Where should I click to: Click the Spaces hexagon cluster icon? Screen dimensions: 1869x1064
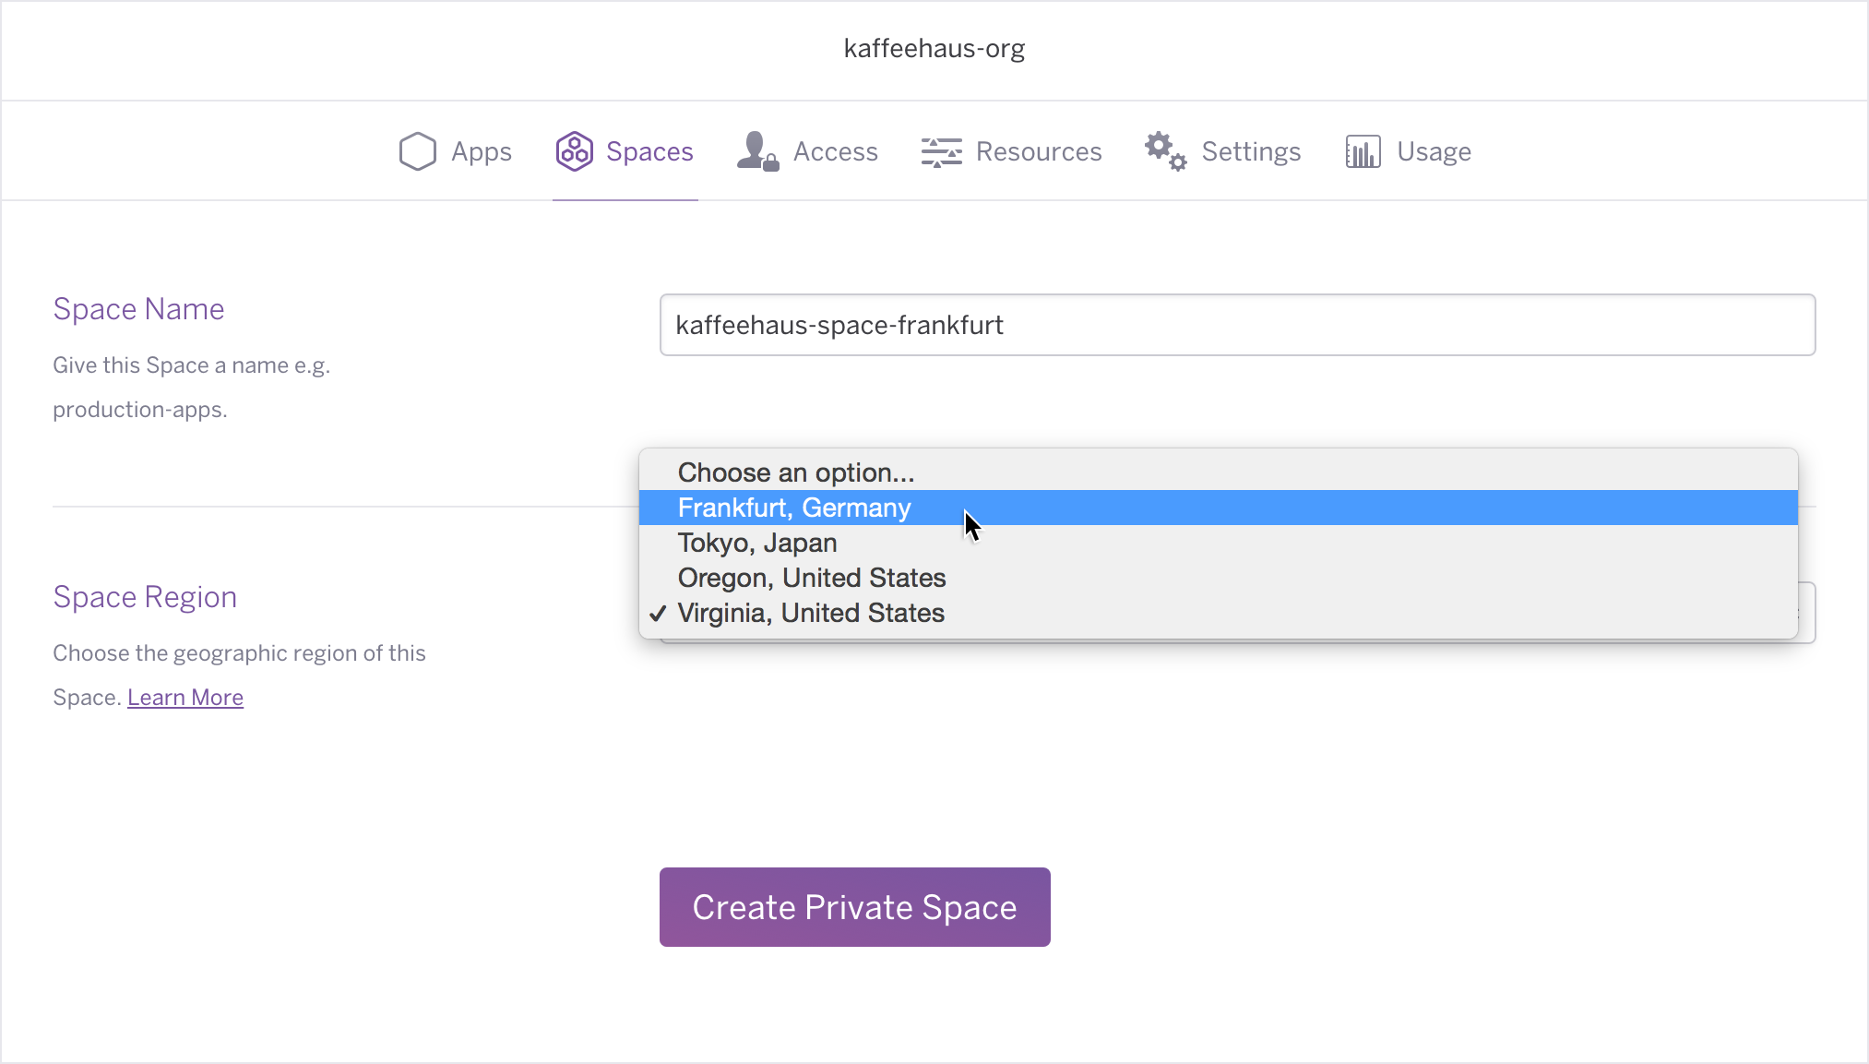(x=574, y=151)
